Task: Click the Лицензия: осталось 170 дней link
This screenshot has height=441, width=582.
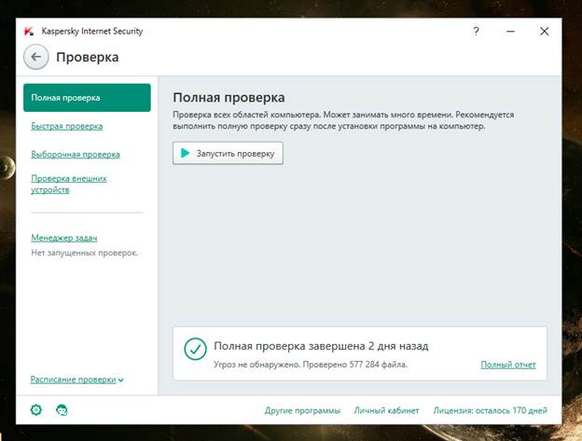Action: [490, 410]
